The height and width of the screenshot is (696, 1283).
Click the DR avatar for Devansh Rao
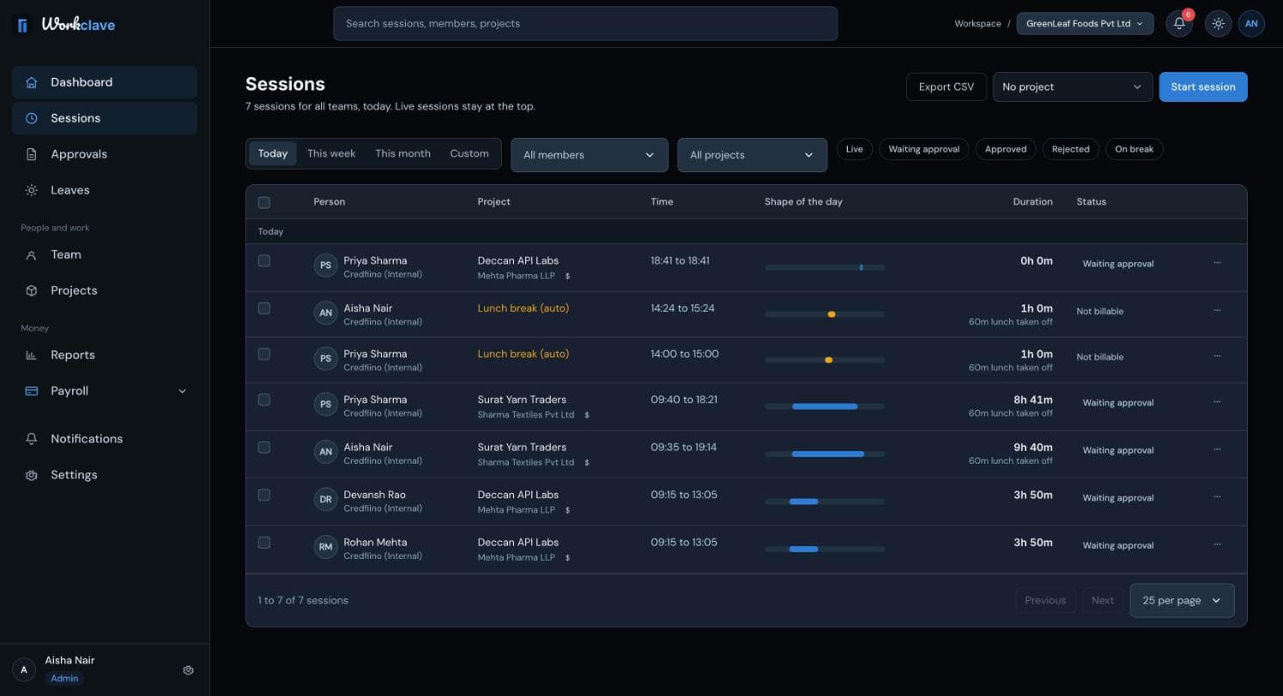pyautogui.click(x=325, y=500)
